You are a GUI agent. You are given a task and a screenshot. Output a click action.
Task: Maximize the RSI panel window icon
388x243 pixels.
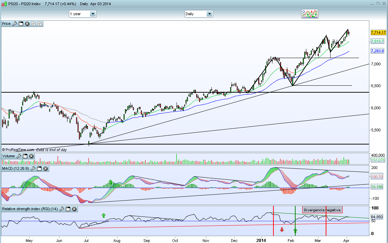coord(68,209)
